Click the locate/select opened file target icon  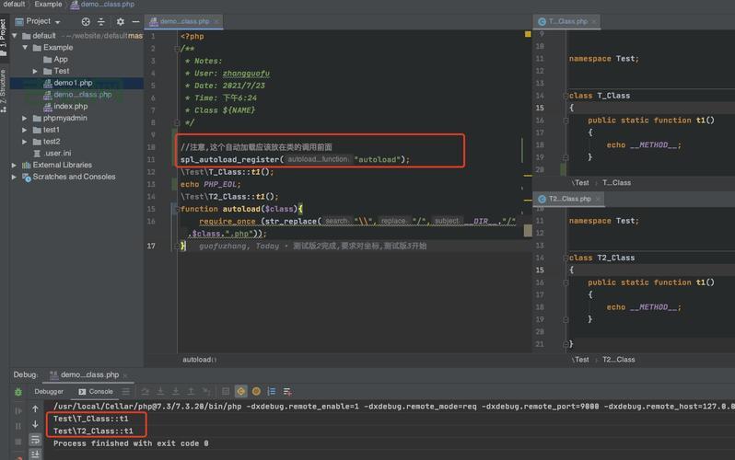86,21
